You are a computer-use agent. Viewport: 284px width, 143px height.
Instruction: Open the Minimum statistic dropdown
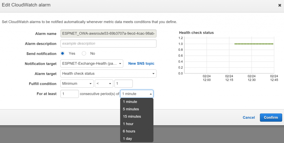(77, 84)
